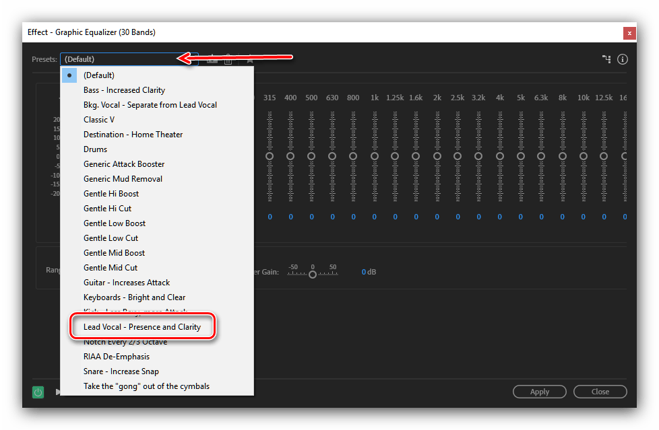Click the 0 value under 4k band
This screenshot has height=430, width=659.
pyautogui.click(x=500, y=217)
